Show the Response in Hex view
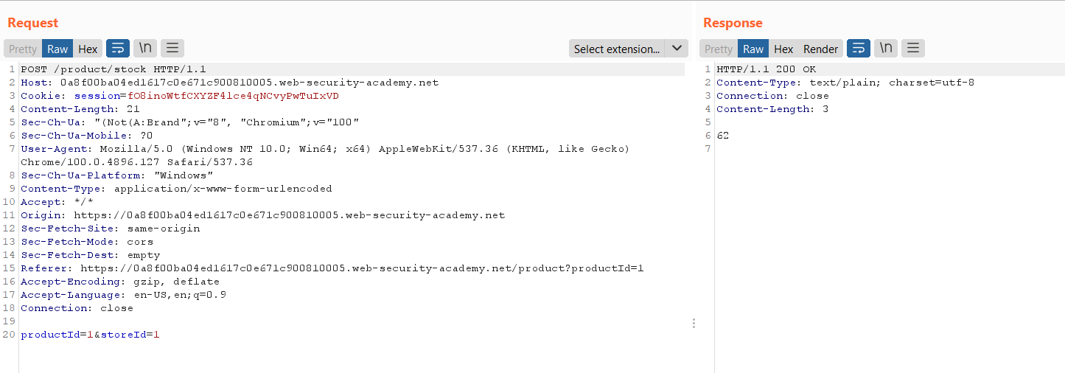Screen dimensions: 1065x373 783,49
